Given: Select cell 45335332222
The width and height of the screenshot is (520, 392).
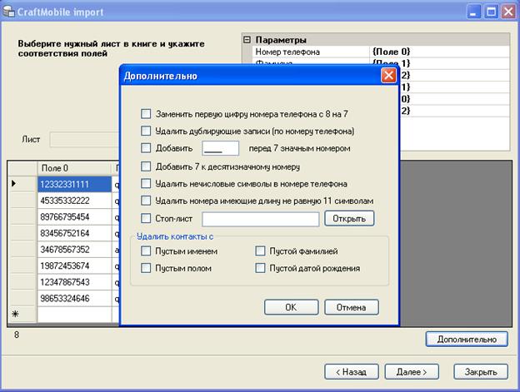Looking at the screenshot, I should [74, 201].
